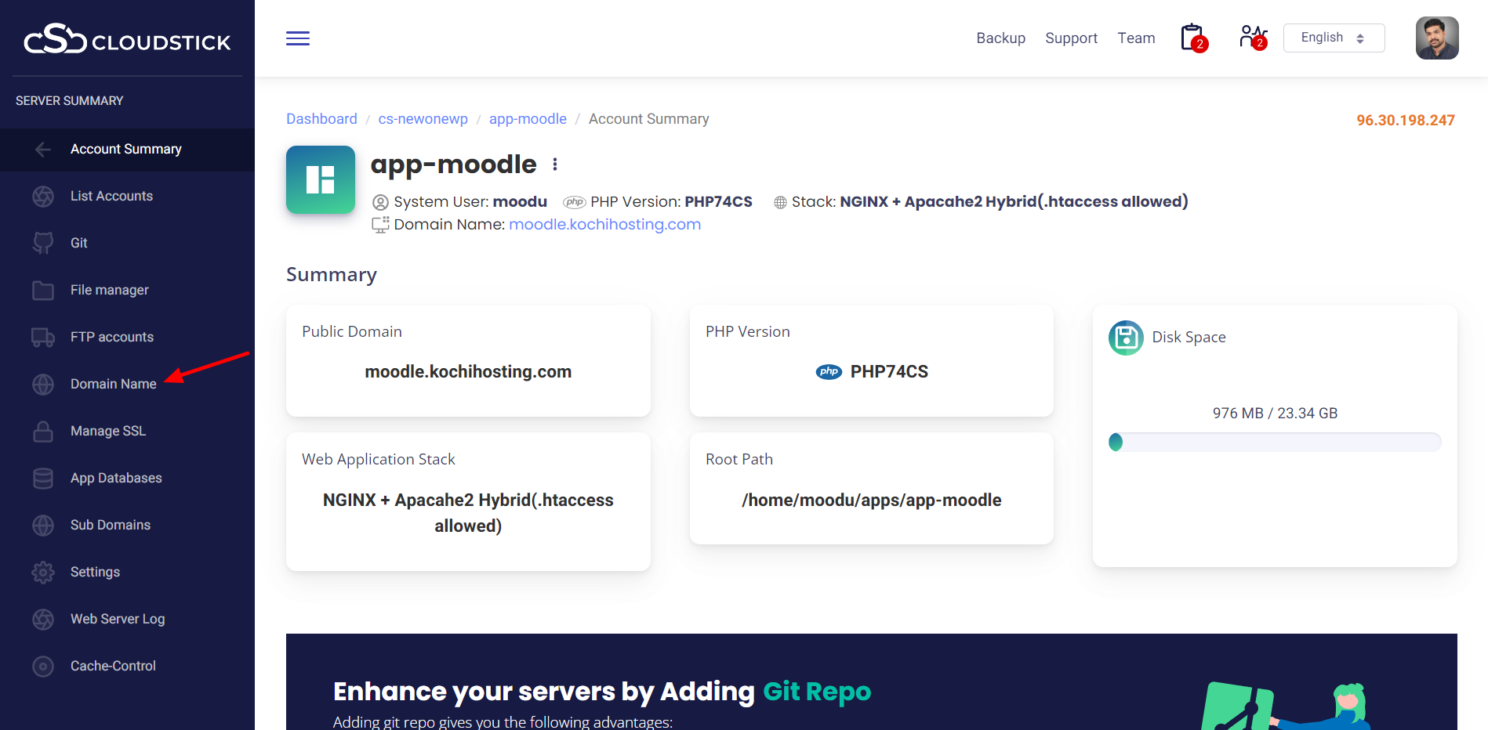Go to FTP accounts in sidebar
The height and width of the screenshot is (730, 1488).
pyautogui.click(x=111, y=337)
